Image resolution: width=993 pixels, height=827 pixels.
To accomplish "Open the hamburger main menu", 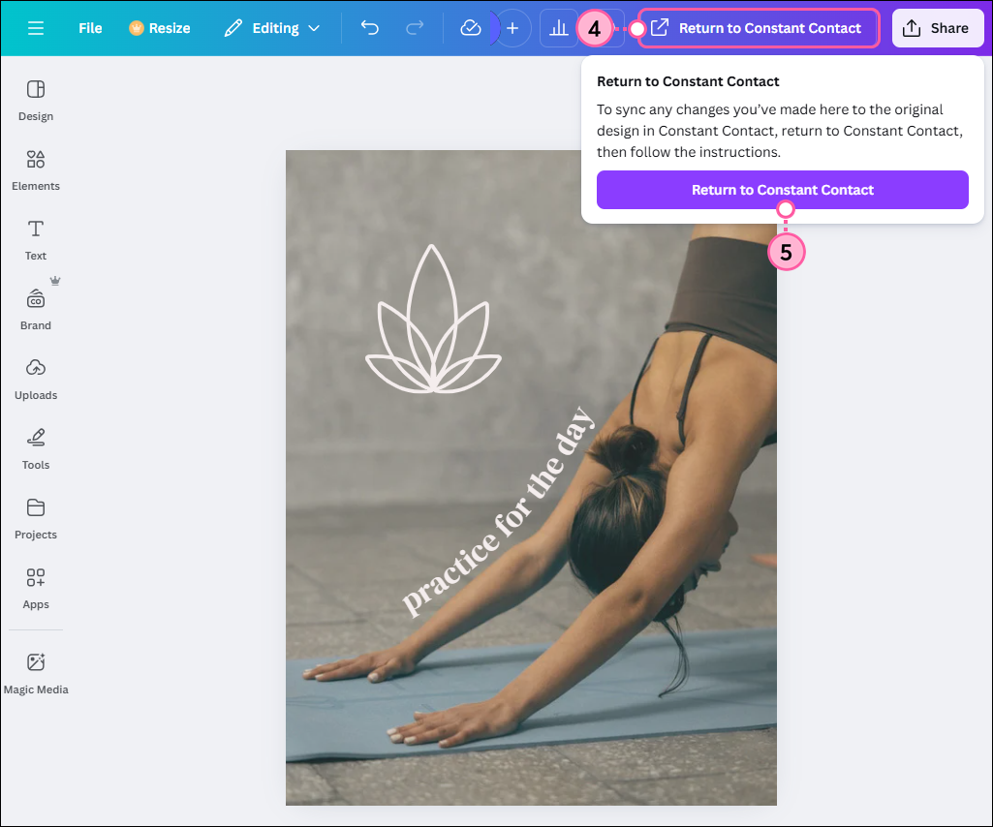I will (x=38, y=27).
